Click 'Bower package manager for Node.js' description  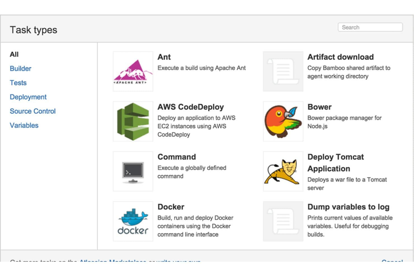click(345, 122)
